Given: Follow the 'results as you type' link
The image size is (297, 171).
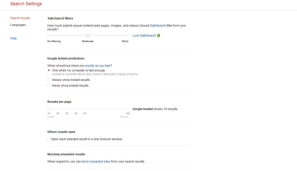Looking at the screenshot, I should point(97,66).
